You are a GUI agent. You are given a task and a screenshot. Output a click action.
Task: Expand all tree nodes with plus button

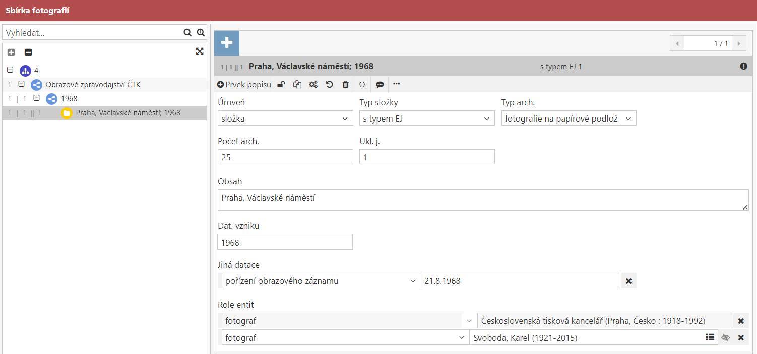tap(11, 52)
